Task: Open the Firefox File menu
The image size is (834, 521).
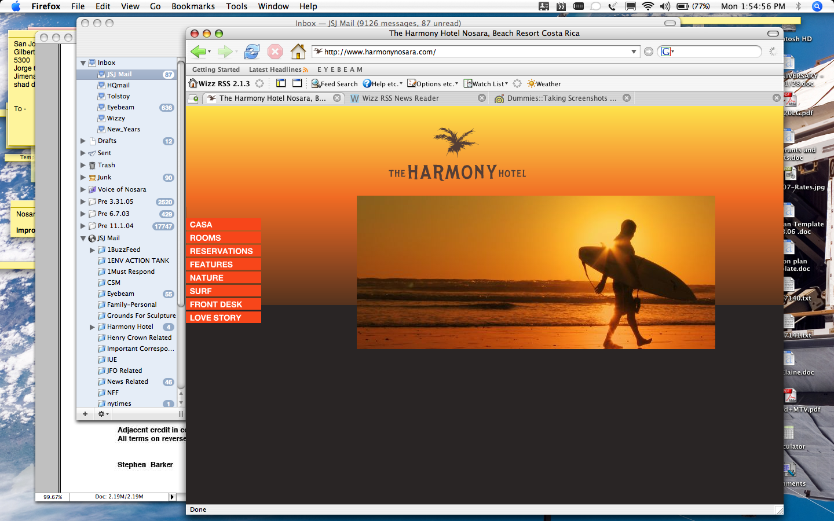Action: tap(78, 6)
